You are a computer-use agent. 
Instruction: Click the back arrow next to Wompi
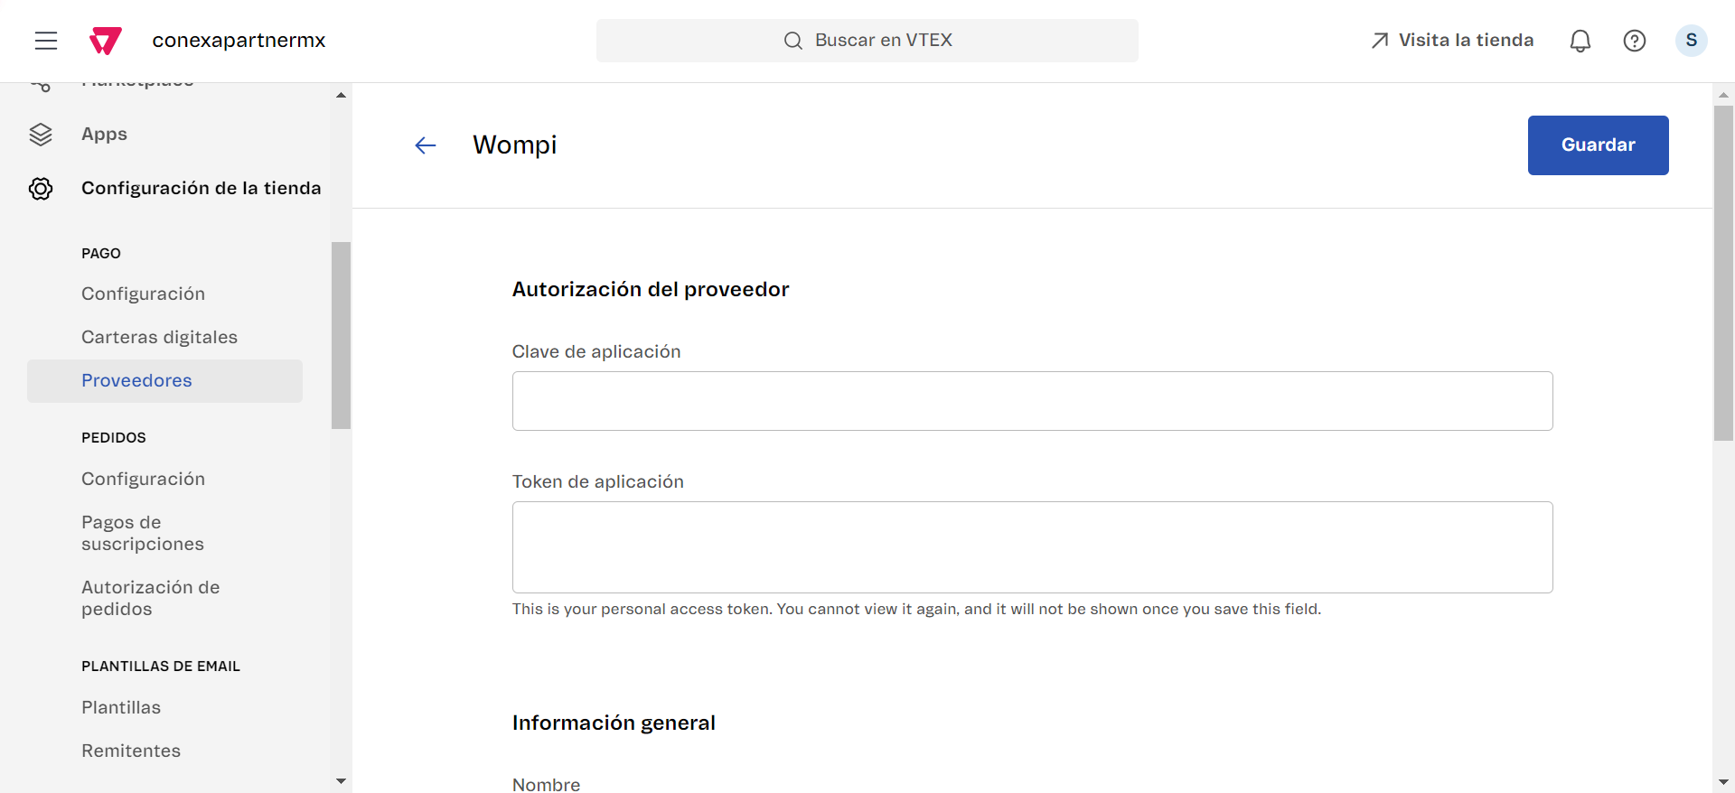425,145
